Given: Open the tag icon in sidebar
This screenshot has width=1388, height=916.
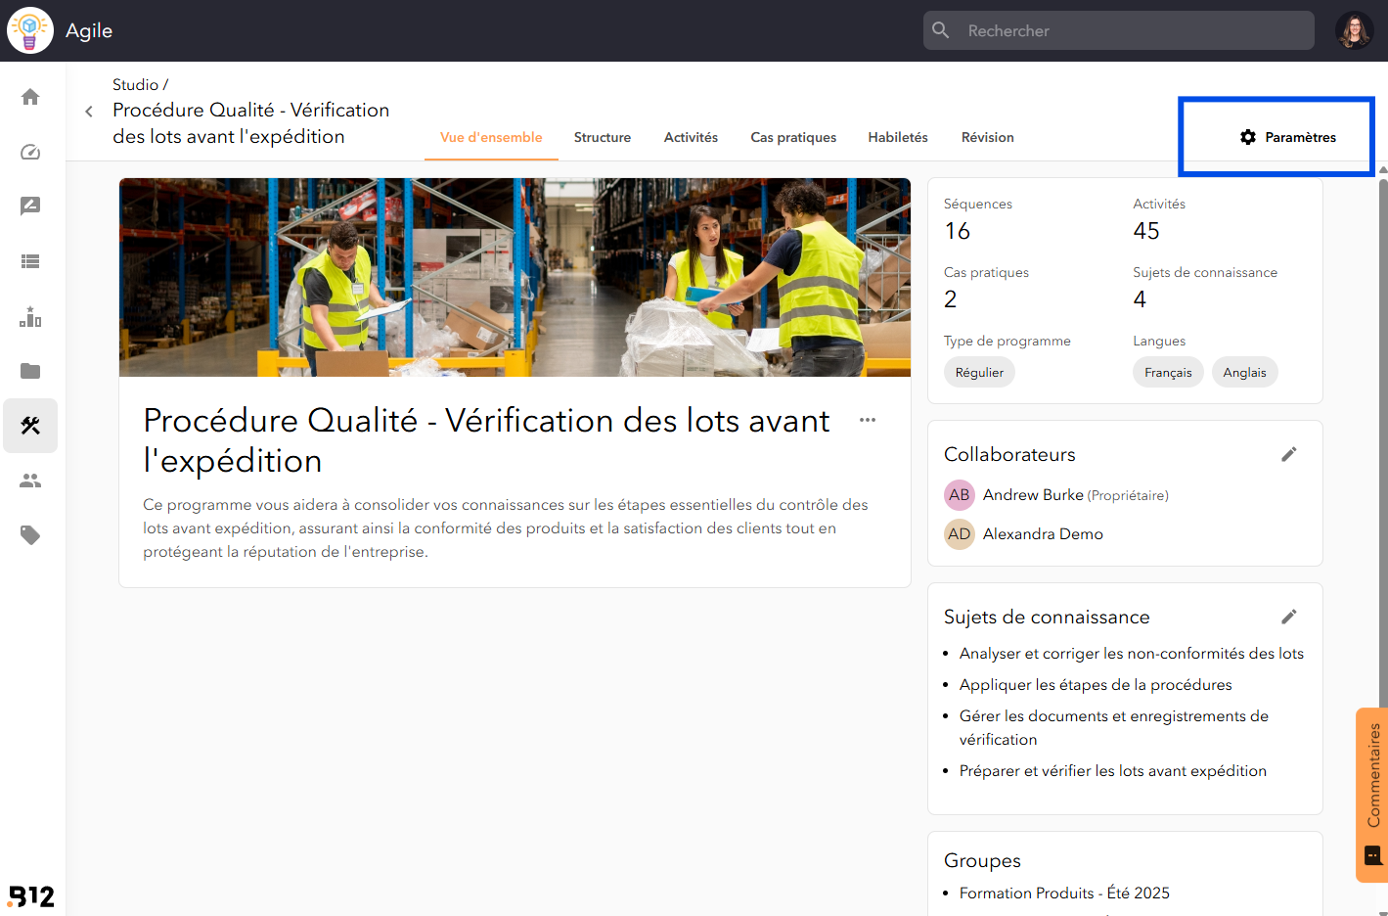Looking at the screenshot, I should 30,535.
